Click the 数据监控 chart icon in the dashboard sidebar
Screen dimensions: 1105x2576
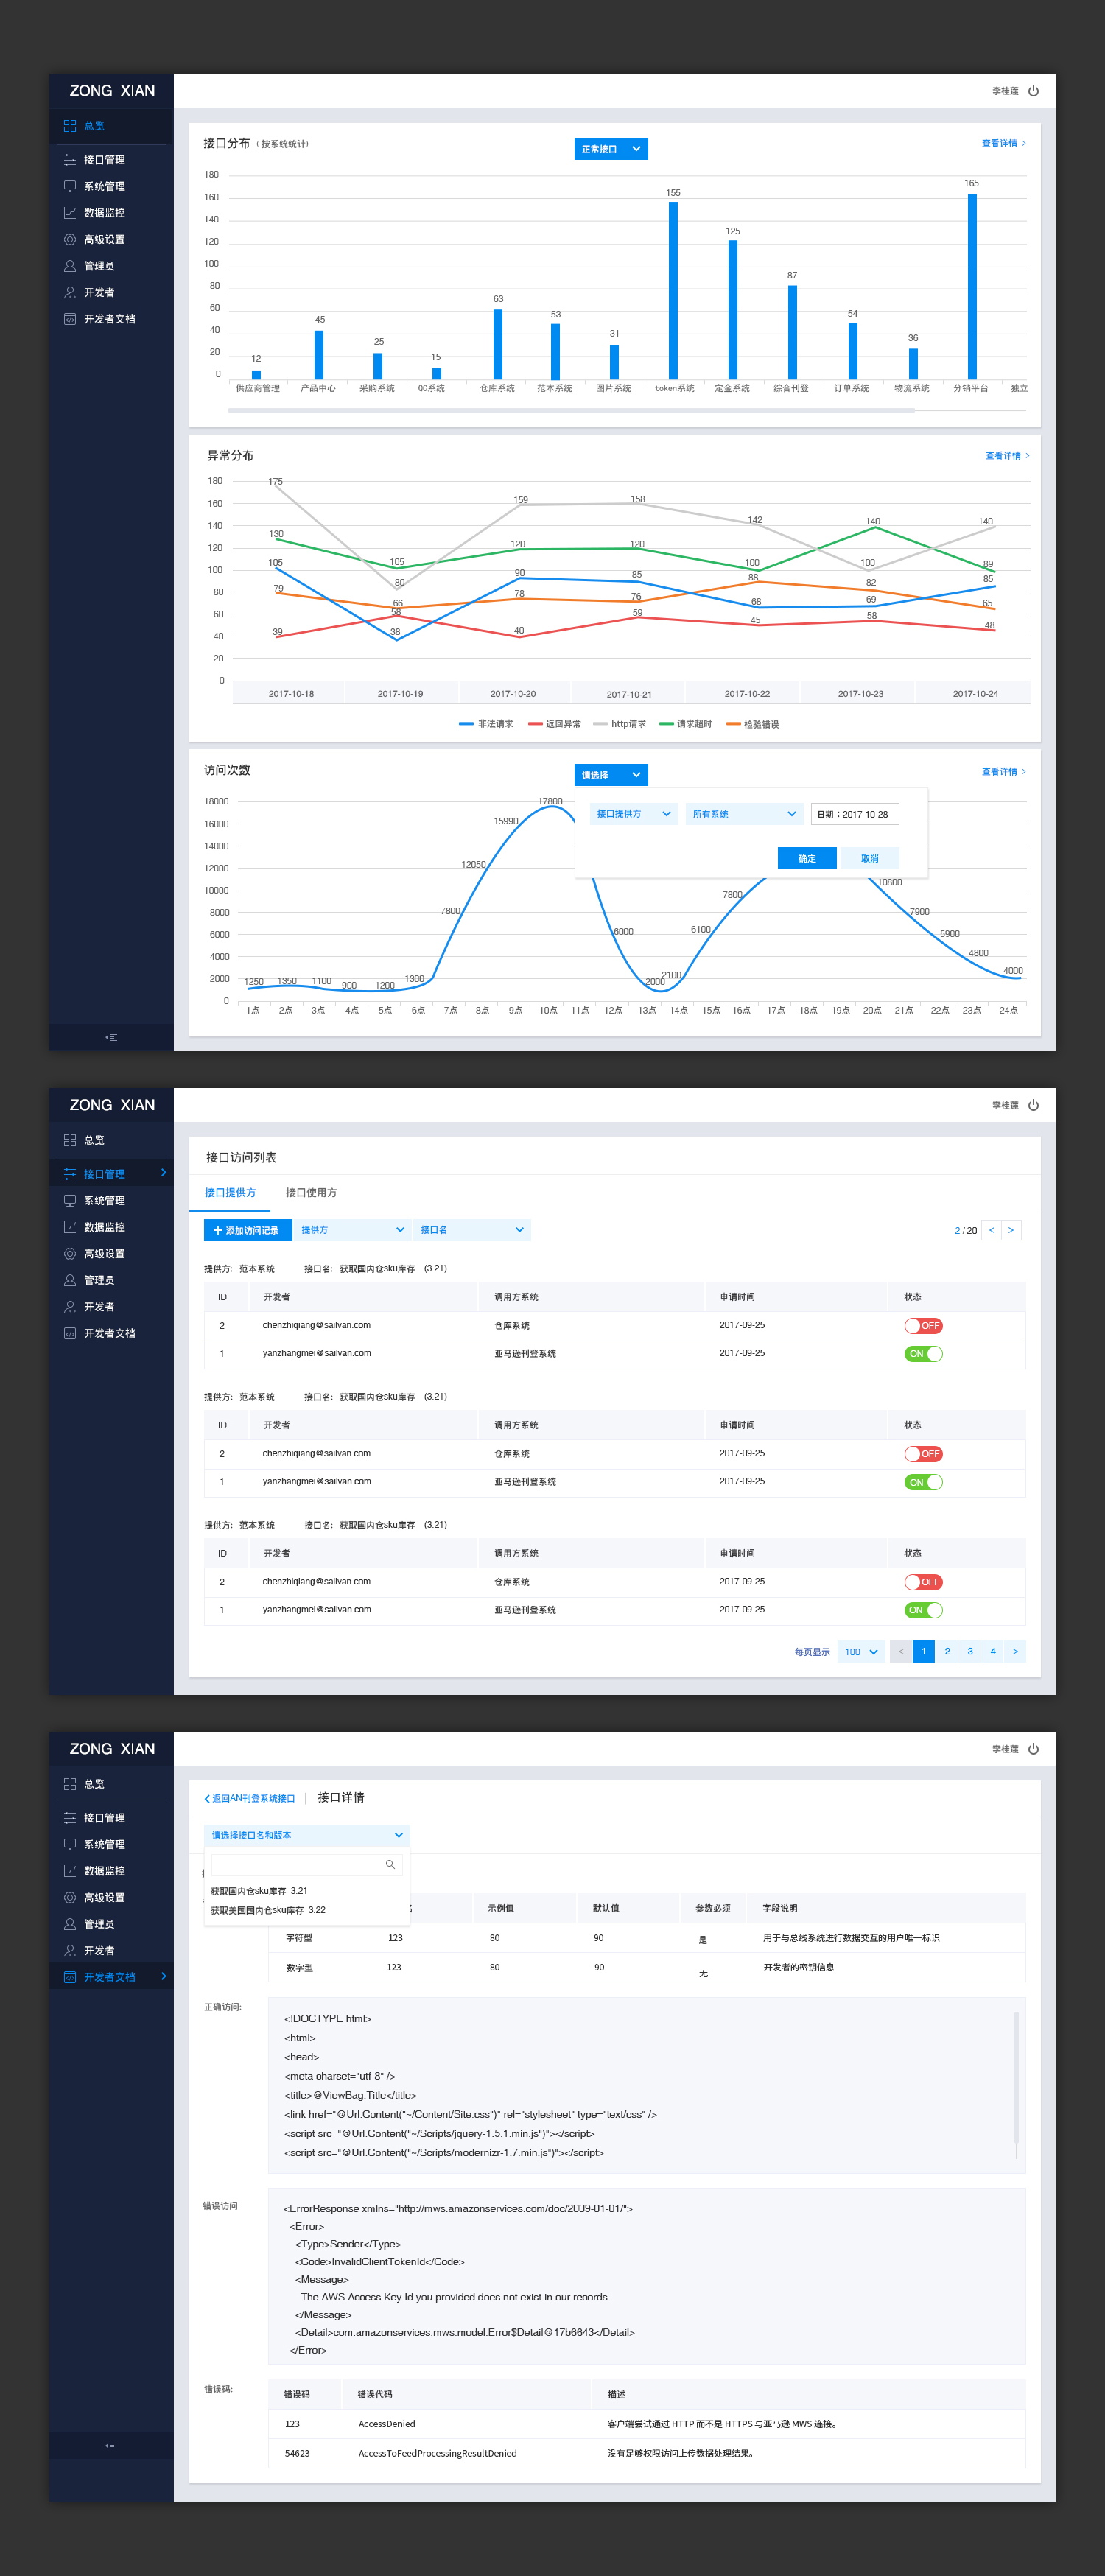pos(70,213)
